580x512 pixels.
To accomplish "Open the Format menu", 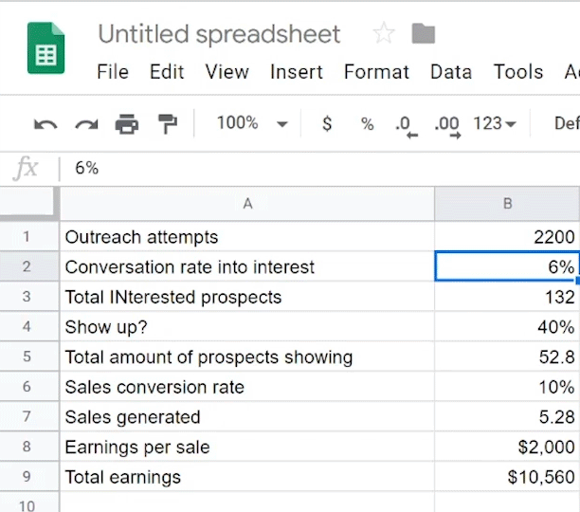I will pyautogui.click(x=376, y=72).
